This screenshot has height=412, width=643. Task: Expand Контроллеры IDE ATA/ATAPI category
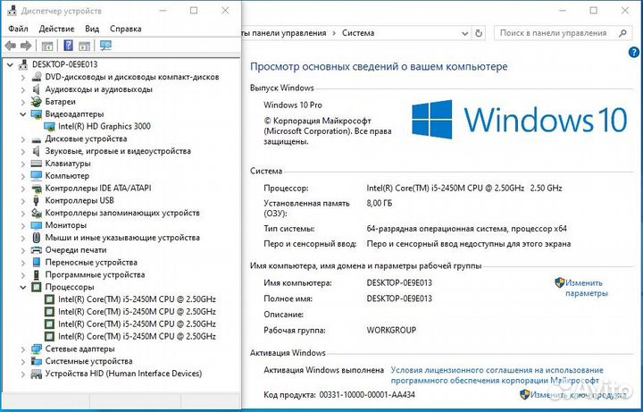23,189
